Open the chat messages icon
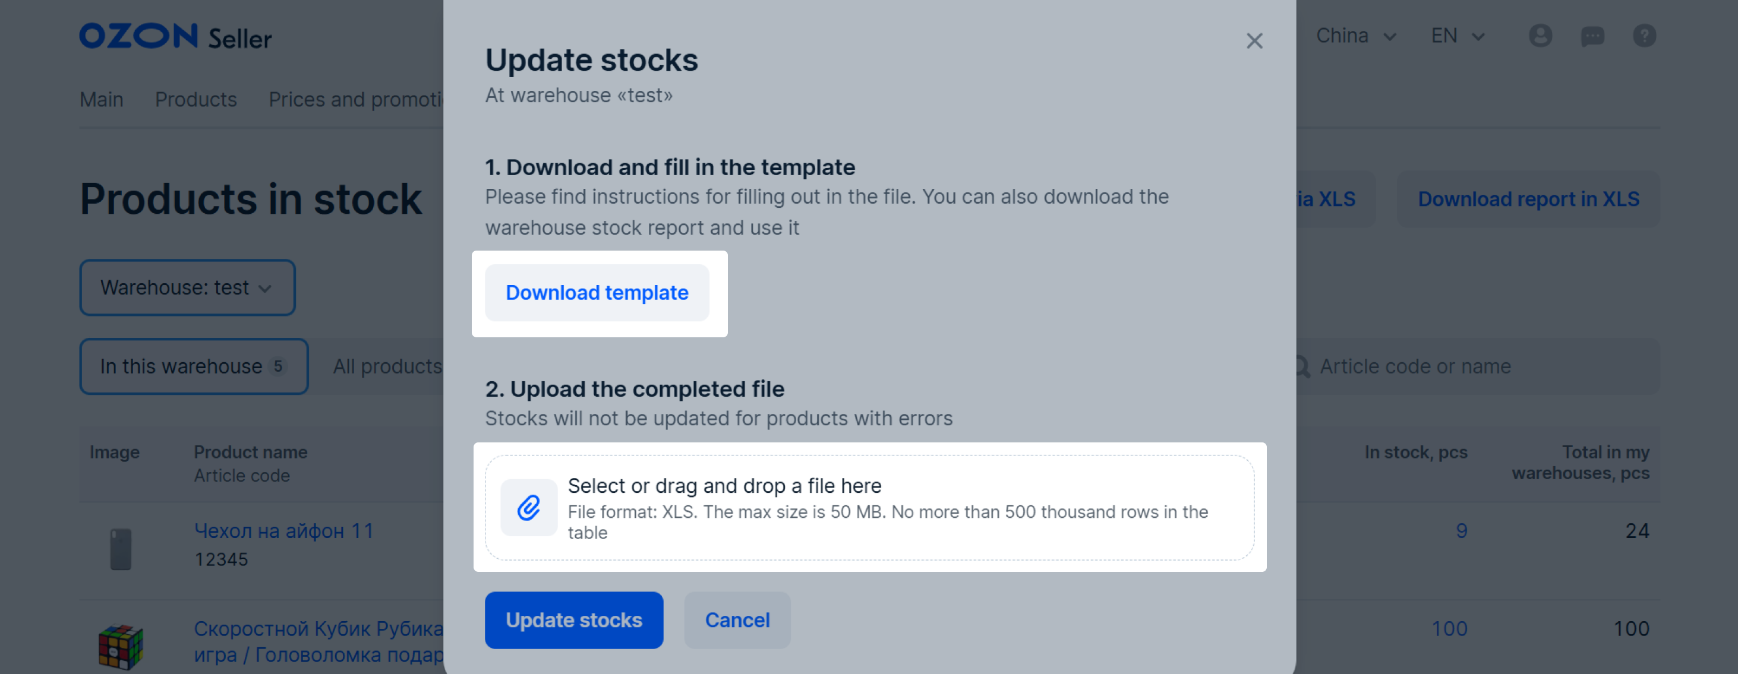 click(x=1592, y=36)
